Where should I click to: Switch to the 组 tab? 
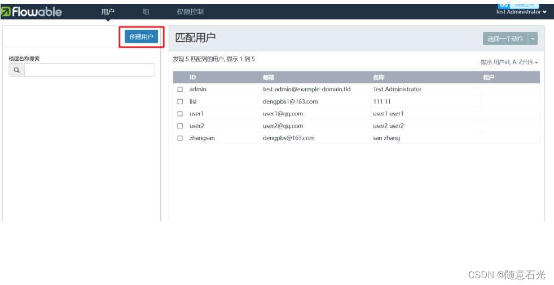tap(146, 12)
